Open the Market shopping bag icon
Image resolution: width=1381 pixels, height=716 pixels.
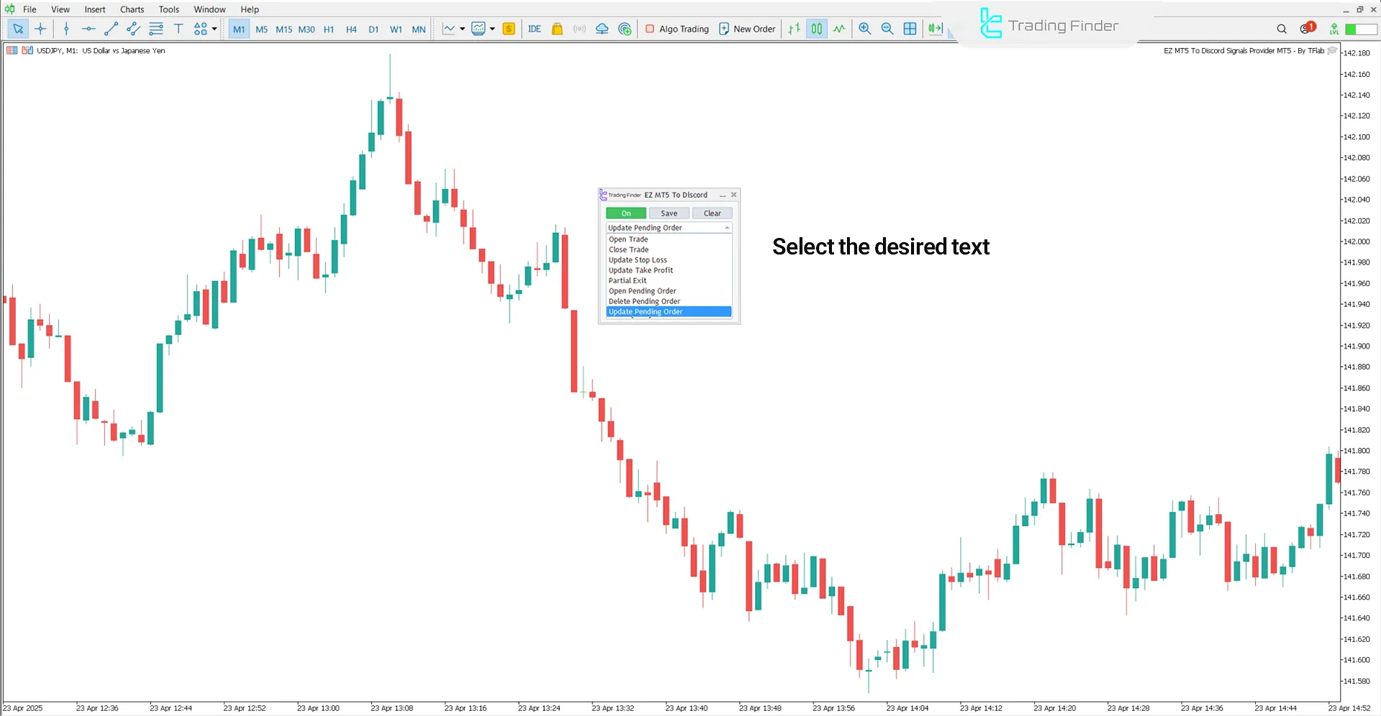(557, 29)
